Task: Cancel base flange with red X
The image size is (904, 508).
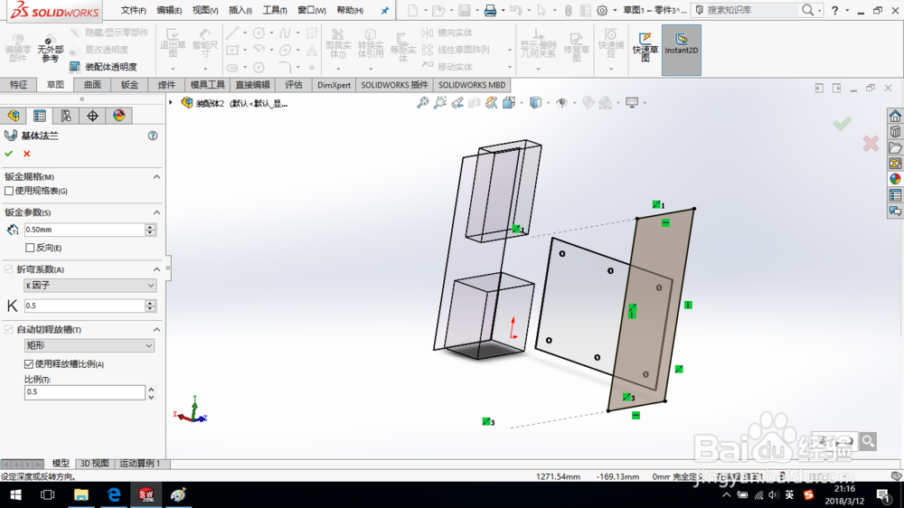Action: [x=26, y=154]
